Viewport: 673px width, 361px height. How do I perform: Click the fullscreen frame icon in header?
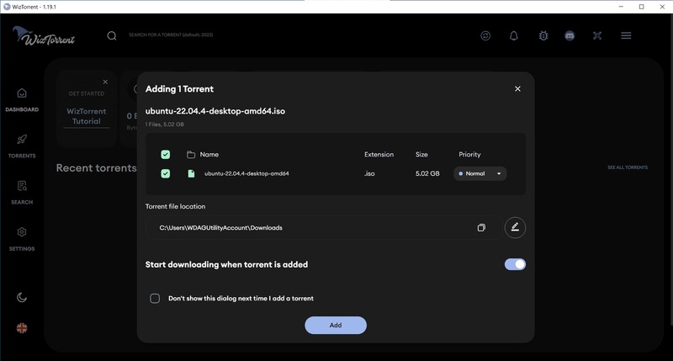pos(598,35)
